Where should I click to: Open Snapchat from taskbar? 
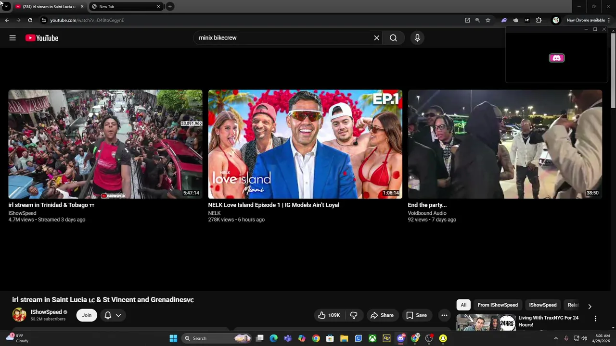(x=443, y=338)
